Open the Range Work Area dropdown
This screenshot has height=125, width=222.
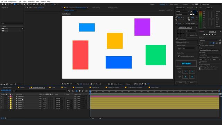pos(210,50)
